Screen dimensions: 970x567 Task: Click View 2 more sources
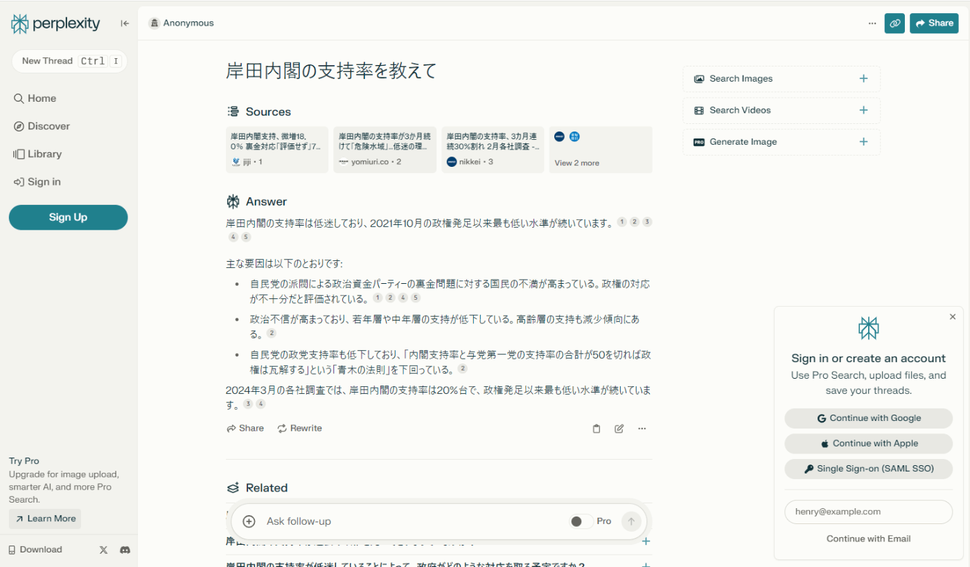coord(601,150)
